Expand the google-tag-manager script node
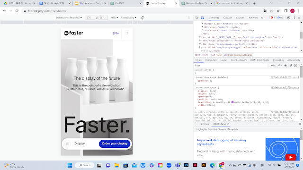Image resolution: width=303 pixels, height=170 pixels. 200,47
